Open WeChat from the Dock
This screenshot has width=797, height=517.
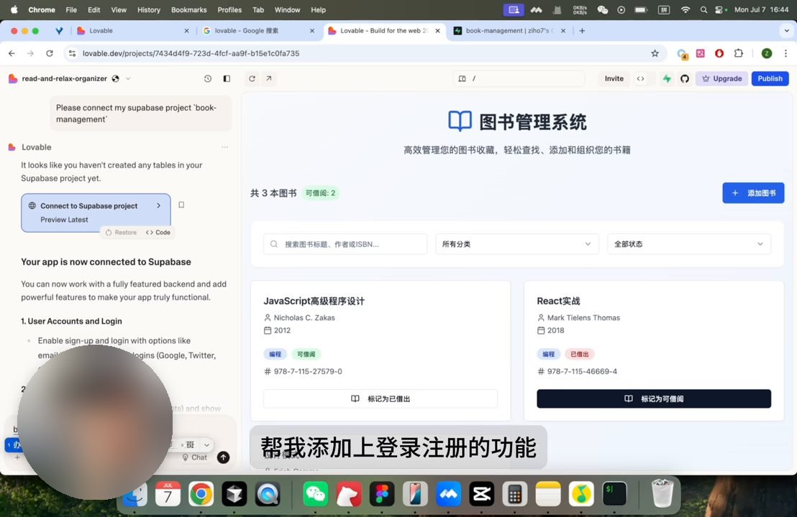315,493
